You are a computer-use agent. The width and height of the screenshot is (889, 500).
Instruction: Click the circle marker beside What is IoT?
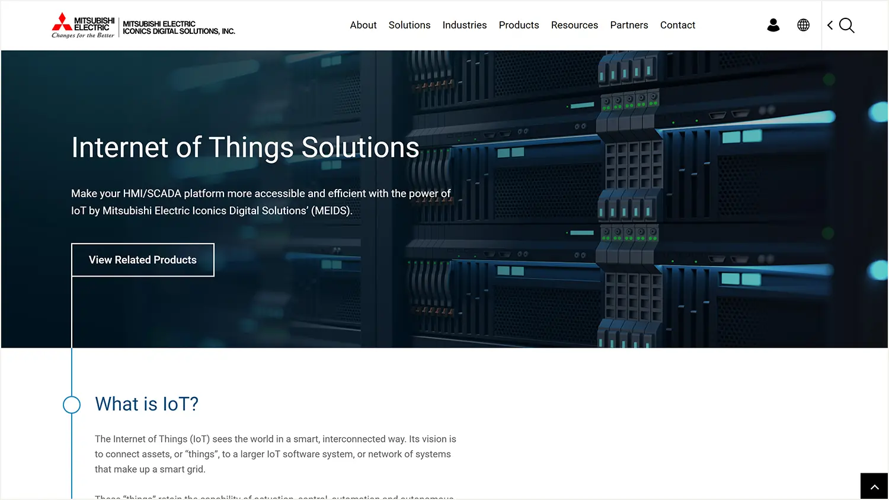[x=72, y=405]
